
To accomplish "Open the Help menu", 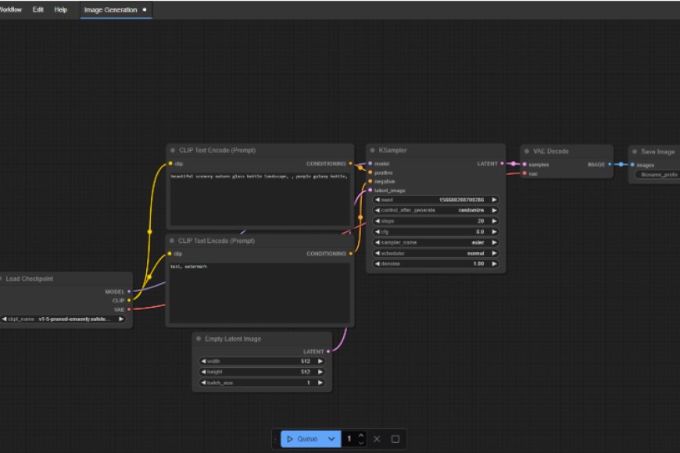I will point(61,9).
